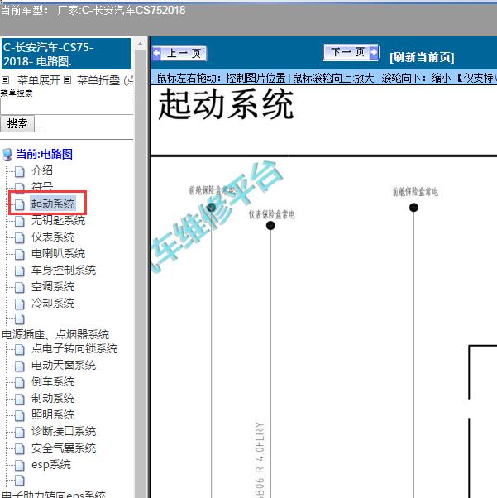Image resolution: width=497 pixels, height=498 pixels.
Task: Open the 当前:电路图 root tree node
Action: point(44,154)
